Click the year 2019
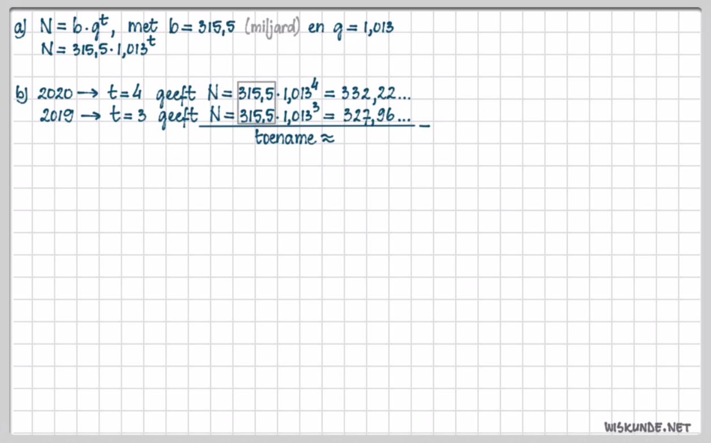Viewport: 711px width, 443px height. coord(56,116)
